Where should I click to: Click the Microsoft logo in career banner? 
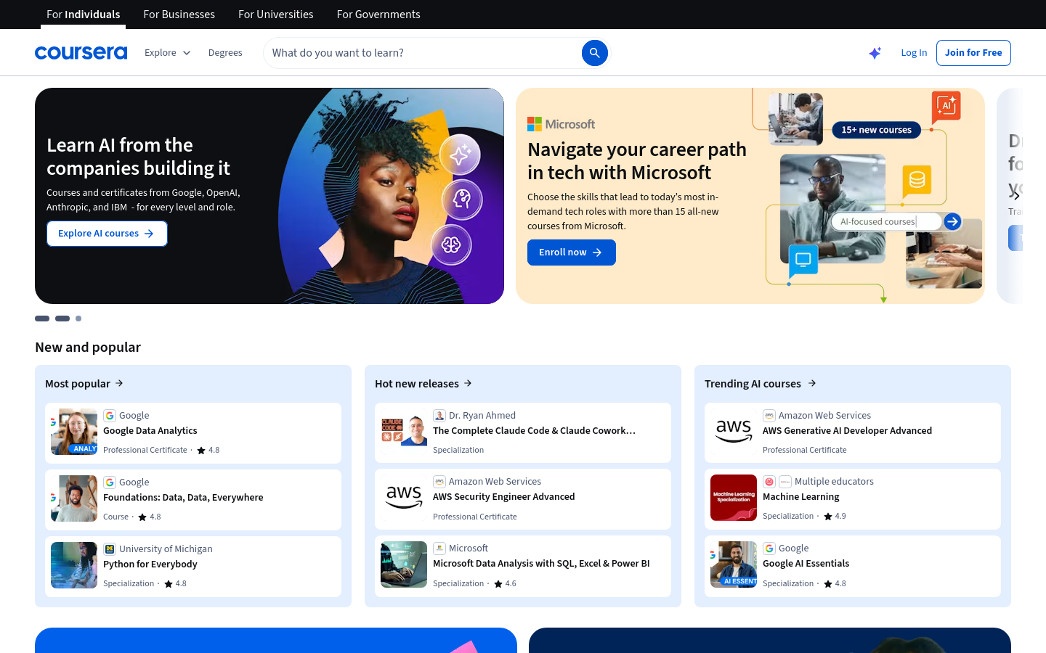[x=561, y=124]
